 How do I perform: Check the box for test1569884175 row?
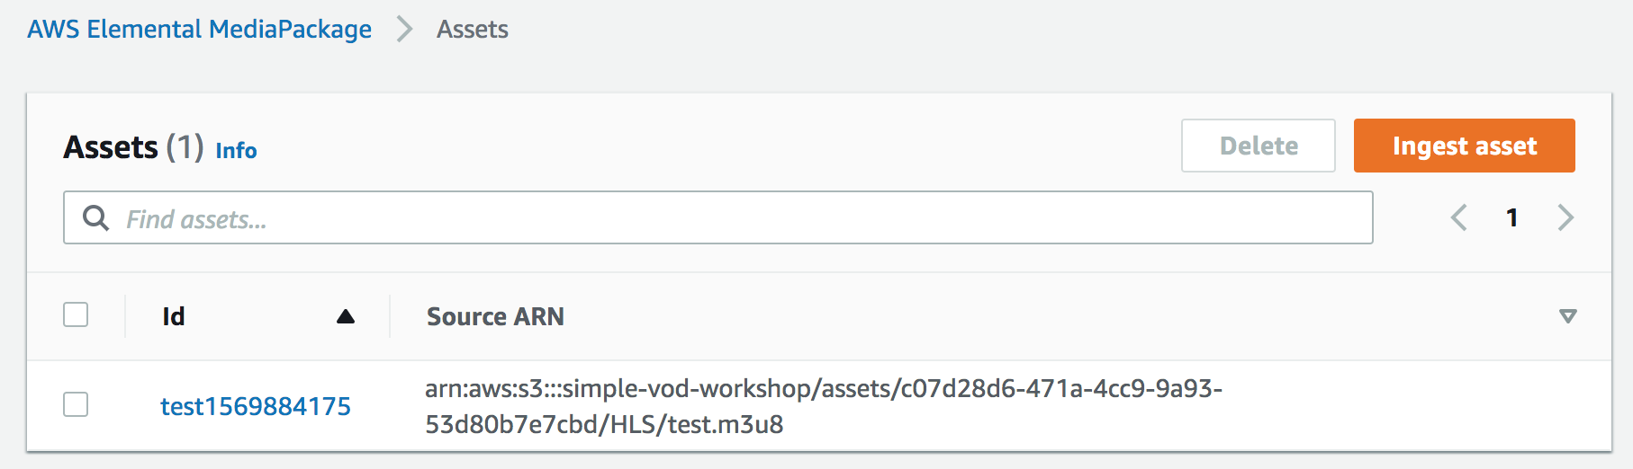click(x=76, y=405)
